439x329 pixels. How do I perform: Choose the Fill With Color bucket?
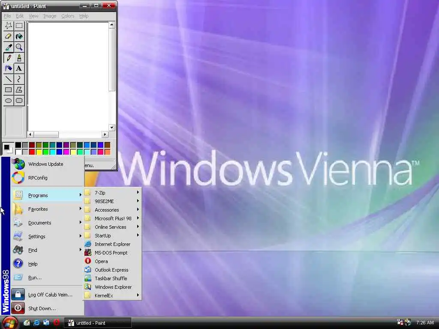pos(19,37)
